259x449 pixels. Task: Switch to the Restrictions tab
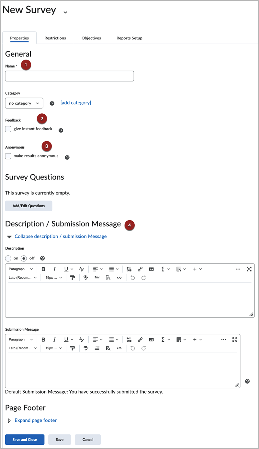pos(55,38)
